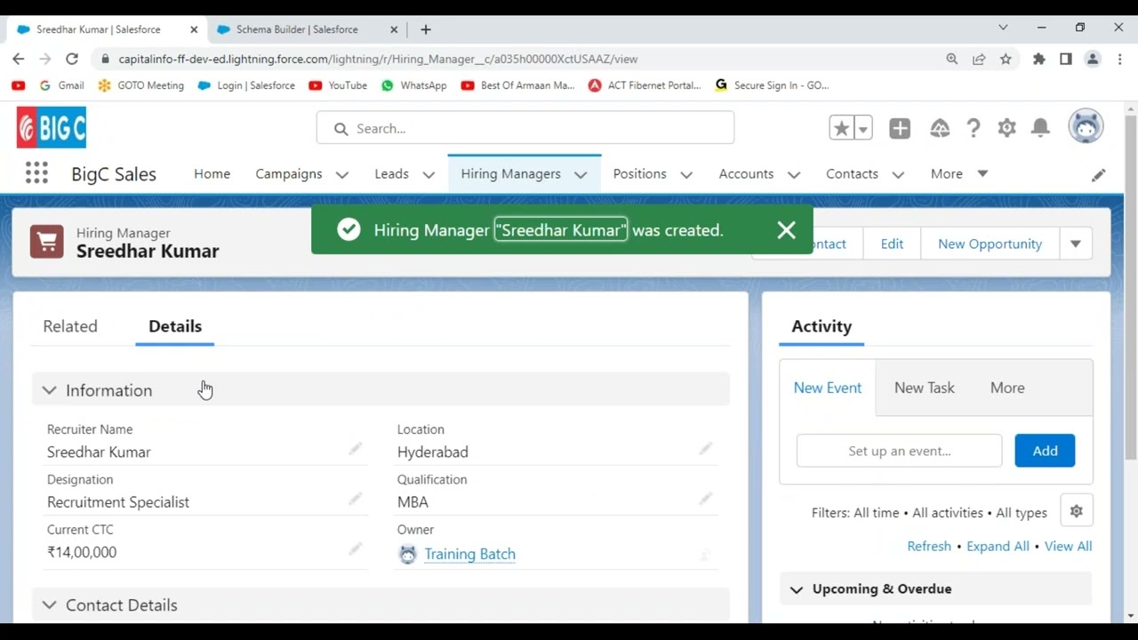Viewport: 1138px width, 640px height.
Task: Open Campaigns tab dropdown chevron
Action: click(342, 174)
